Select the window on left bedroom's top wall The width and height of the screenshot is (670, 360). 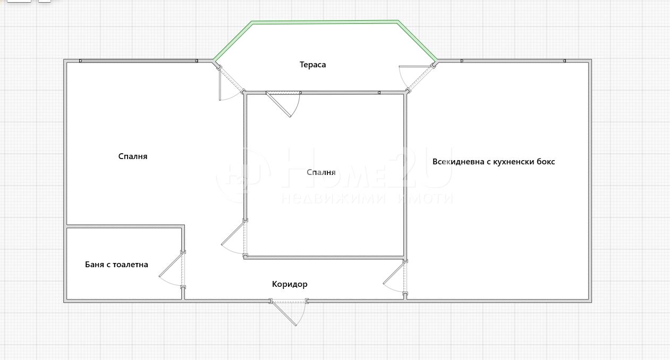pyautogui.click(x=138, y=61)
